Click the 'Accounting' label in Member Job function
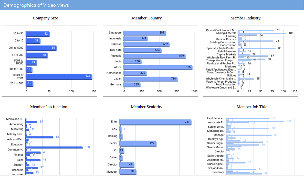Screen dimensions: 304x176 16,124
